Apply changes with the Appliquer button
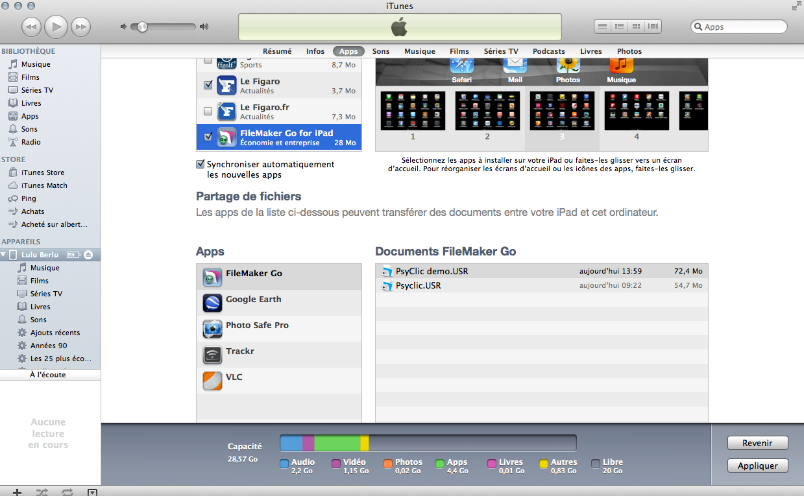This screenshot has height=496, width=804. point(758,466)
